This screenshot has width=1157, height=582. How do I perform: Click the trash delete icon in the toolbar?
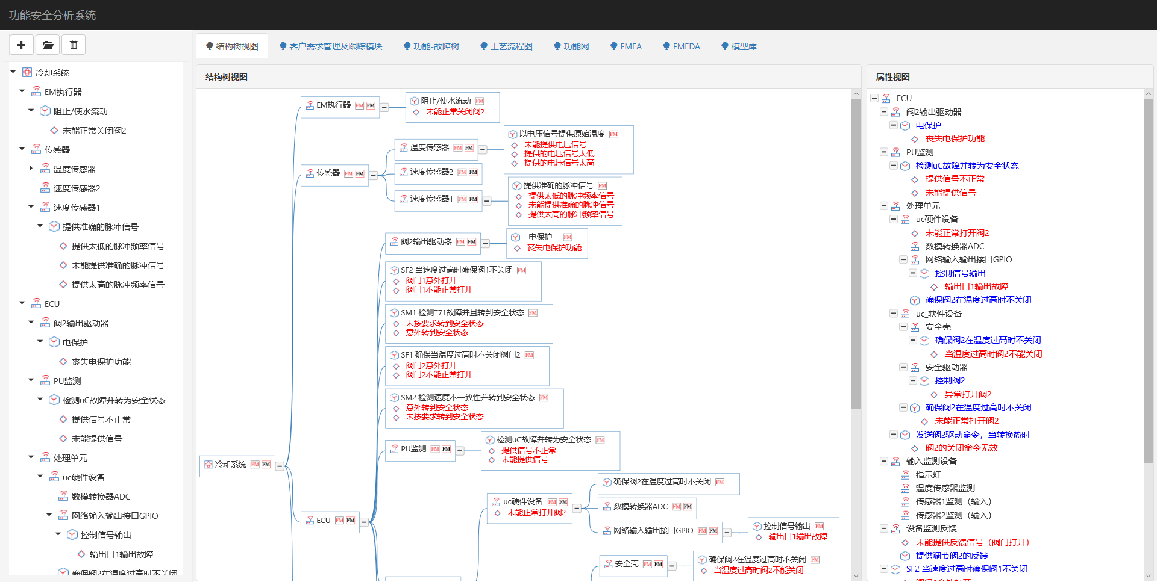pyautogui.click(x=73, y=45)
